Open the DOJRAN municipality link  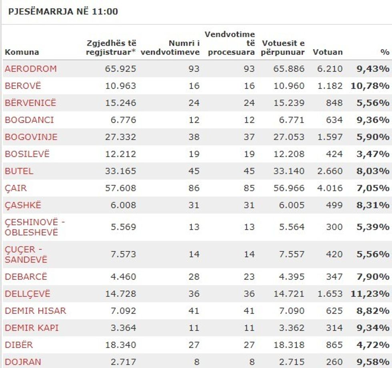pos(23,362)
